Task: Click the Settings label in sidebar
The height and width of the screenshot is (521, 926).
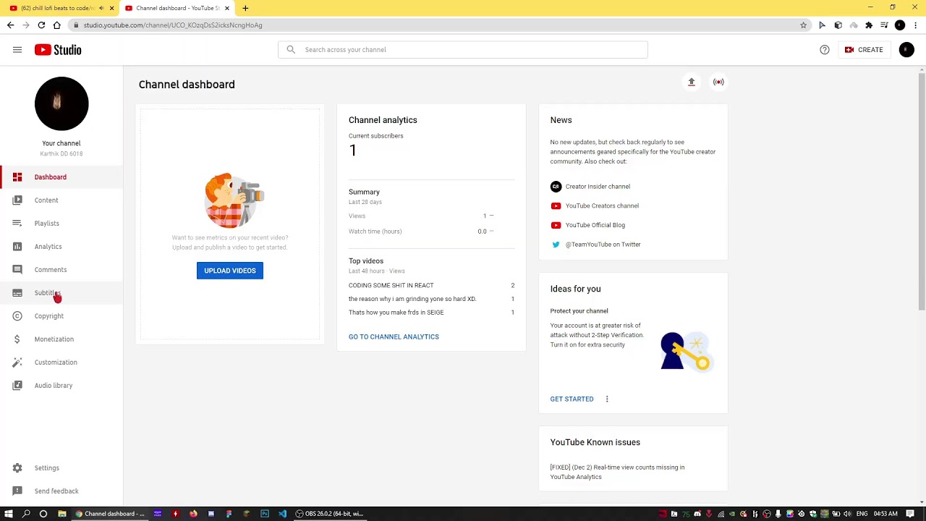Action: tap(47, 468)
